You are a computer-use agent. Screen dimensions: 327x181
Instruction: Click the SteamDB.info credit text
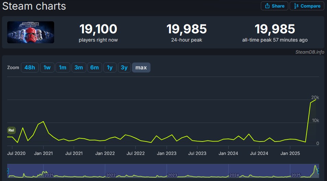pos(310,52)
